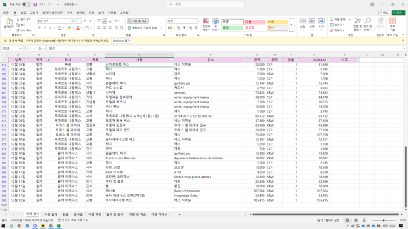This screenshot has width=408, height=229.
Task: Open the filter dropdown on 장소 column header
Action: (x=245, y=60)
